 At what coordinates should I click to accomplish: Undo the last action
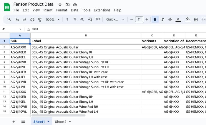coord(17,20)
